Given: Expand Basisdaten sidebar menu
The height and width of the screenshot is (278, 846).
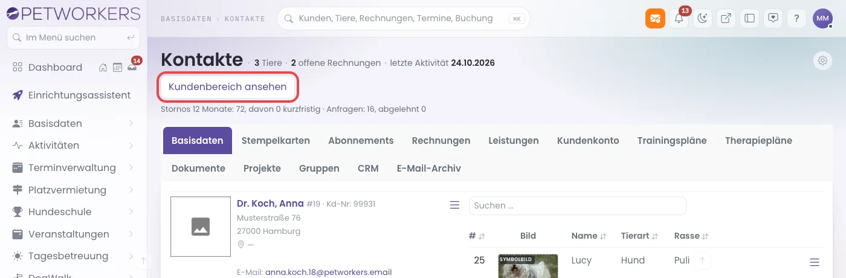Looking at the screenshot, I should (73, 124).
